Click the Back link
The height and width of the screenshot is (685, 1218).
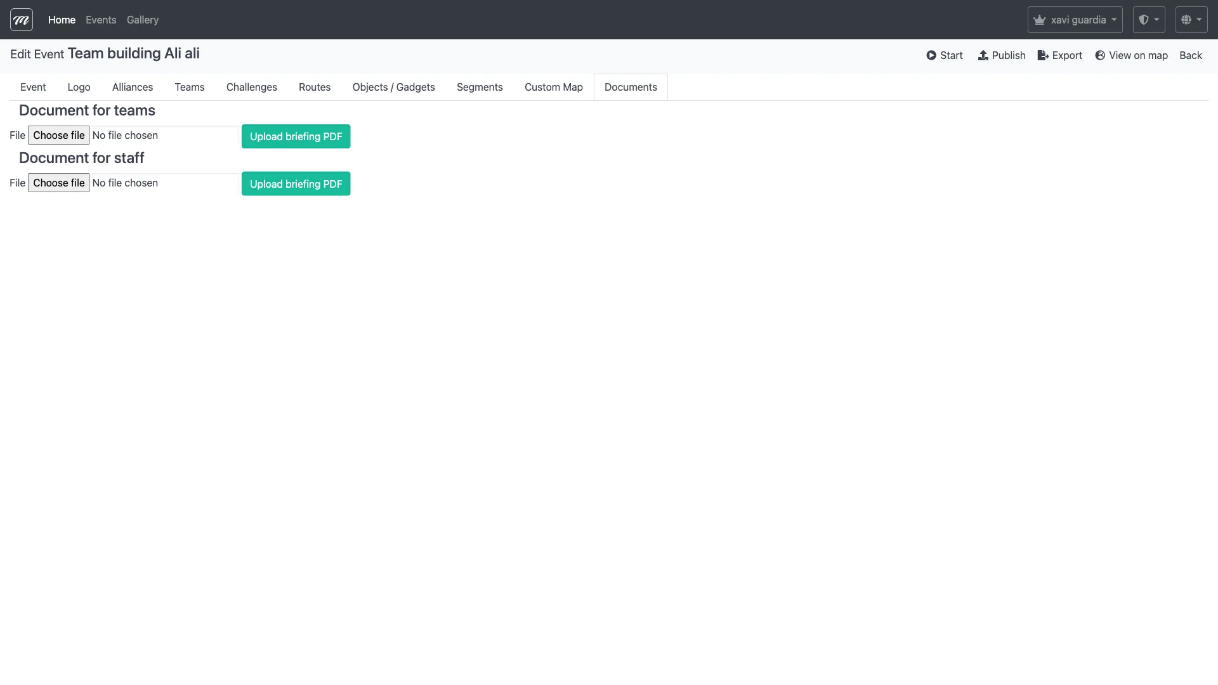[x=1191, y=55]
